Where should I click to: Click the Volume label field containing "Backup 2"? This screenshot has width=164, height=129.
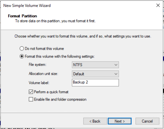(95, 83)
